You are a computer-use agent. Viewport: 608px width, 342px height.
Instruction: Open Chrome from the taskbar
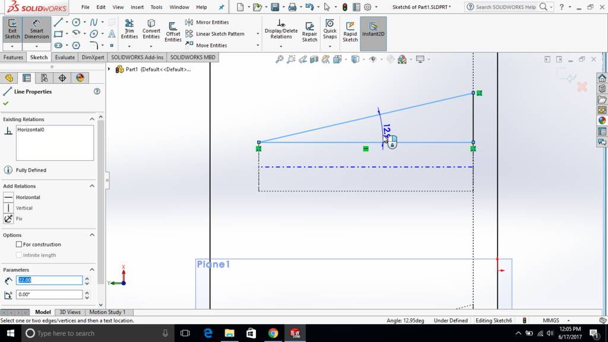click(x=273, y=333)
